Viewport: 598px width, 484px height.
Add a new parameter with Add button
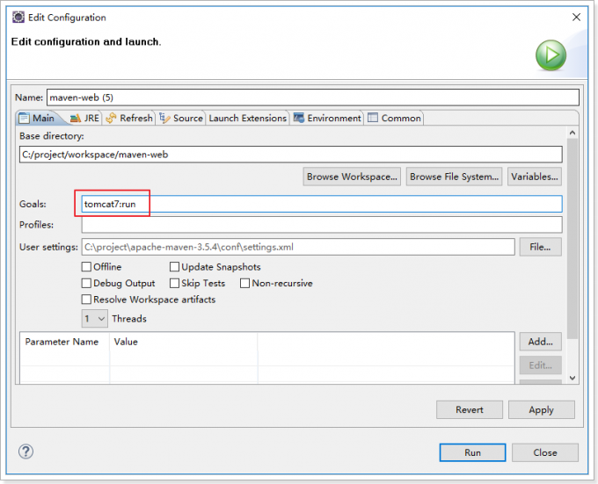click(540, 342)
